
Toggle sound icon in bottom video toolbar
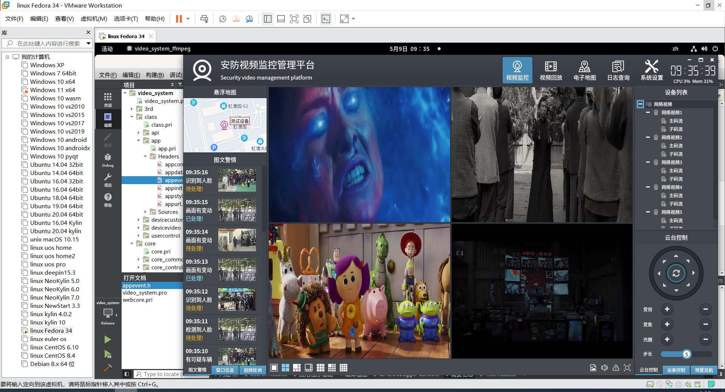point(605,368)
